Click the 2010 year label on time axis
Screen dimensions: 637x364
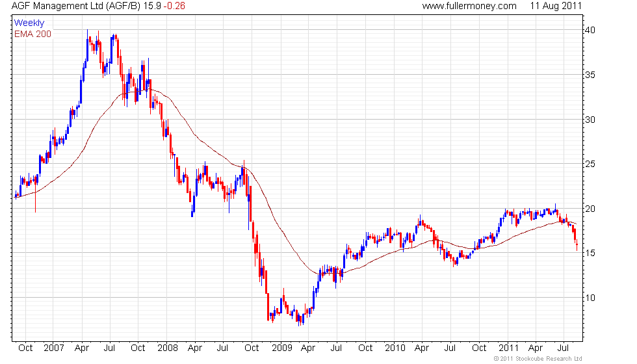(395, 348)
